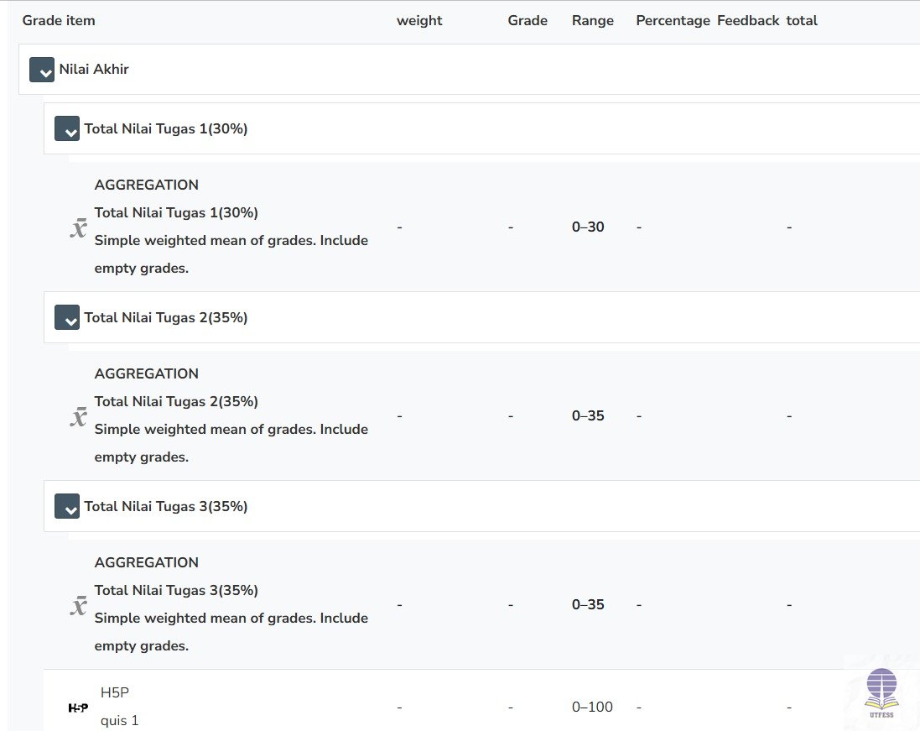Click the Nilai Akhir category name
Viewport: 920px width, 731px height.
94,70
